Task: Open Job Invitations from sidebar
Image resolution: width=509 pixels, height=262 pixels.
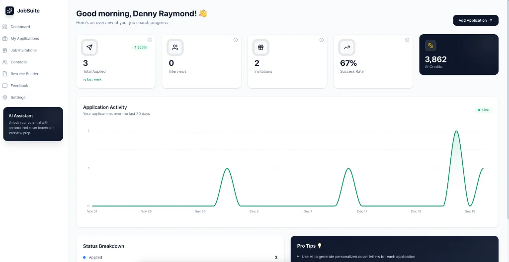Action: click(23, 51)
